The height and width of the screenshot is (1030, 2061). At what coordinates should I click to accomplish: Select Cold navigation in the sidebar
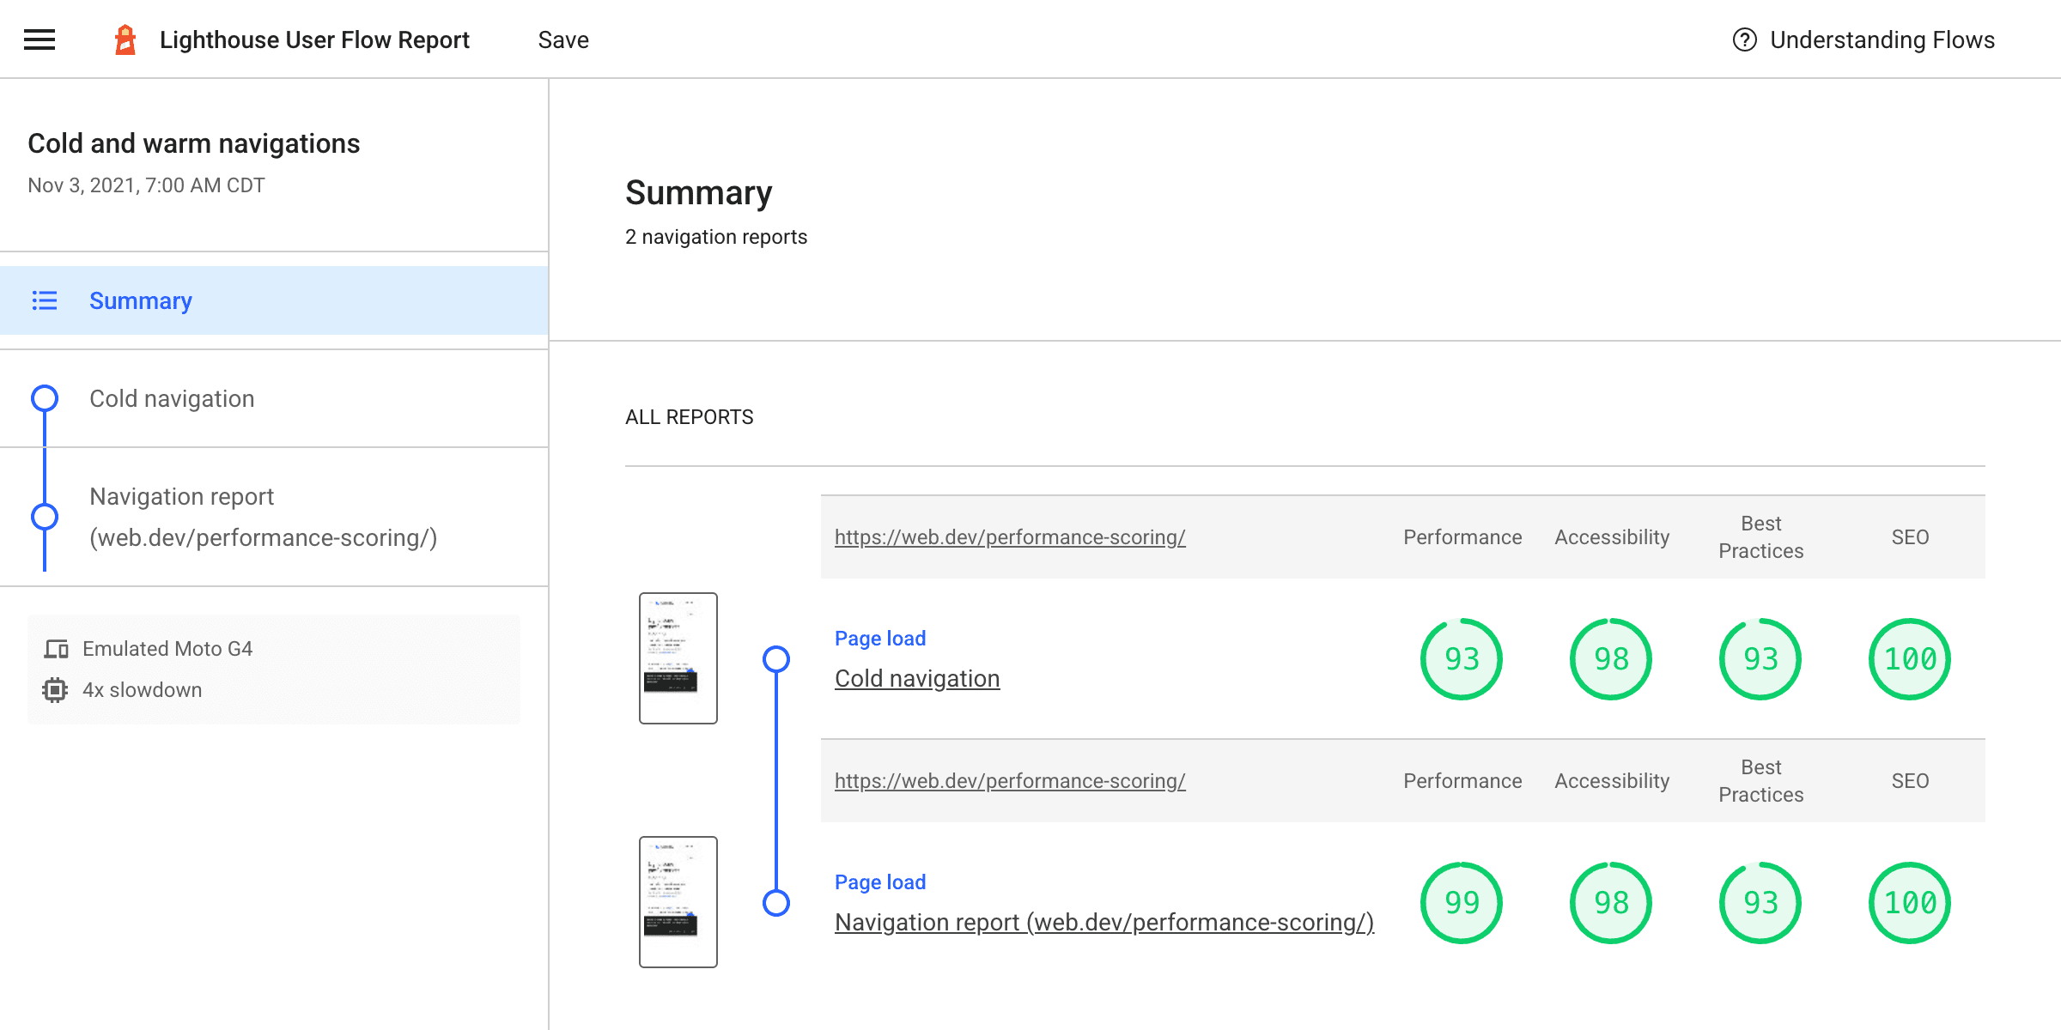click(x=173, y=398)
